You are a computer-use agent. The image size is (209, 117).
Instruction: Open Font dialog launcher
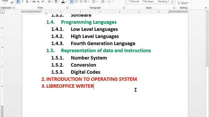(x=67, y=8)
